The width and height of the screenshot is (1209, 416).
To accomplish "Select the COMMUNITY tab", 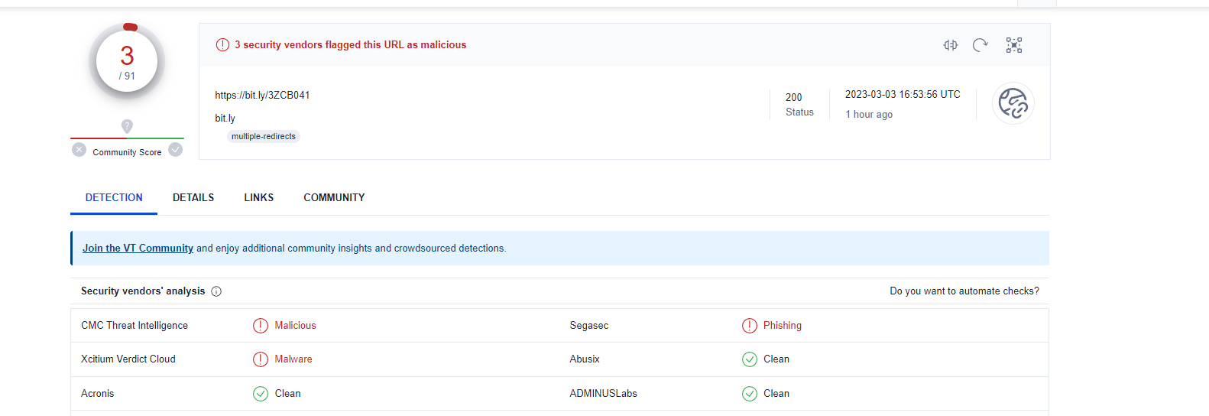I will pos(334,197).
